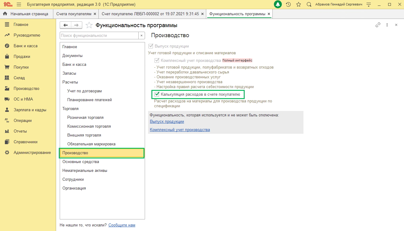
Task: Select Учет по договорам list item
Action: pyautogui.click(x=102, y=91)
